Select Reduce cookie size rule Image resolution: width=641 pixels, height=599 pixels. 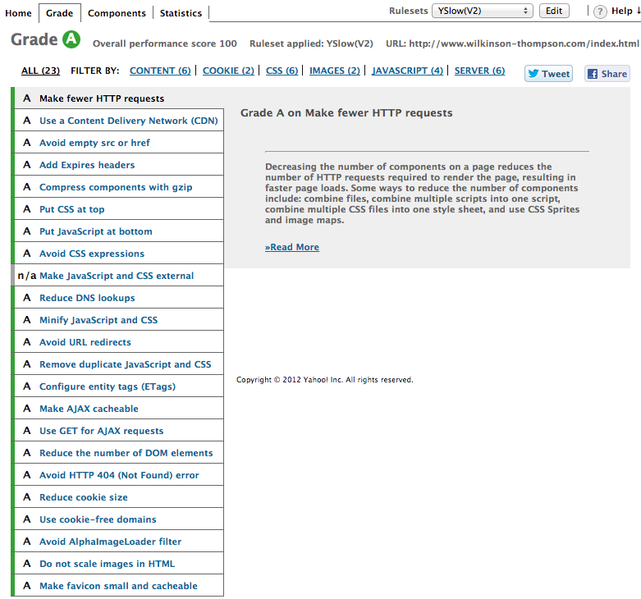(84, 497)
